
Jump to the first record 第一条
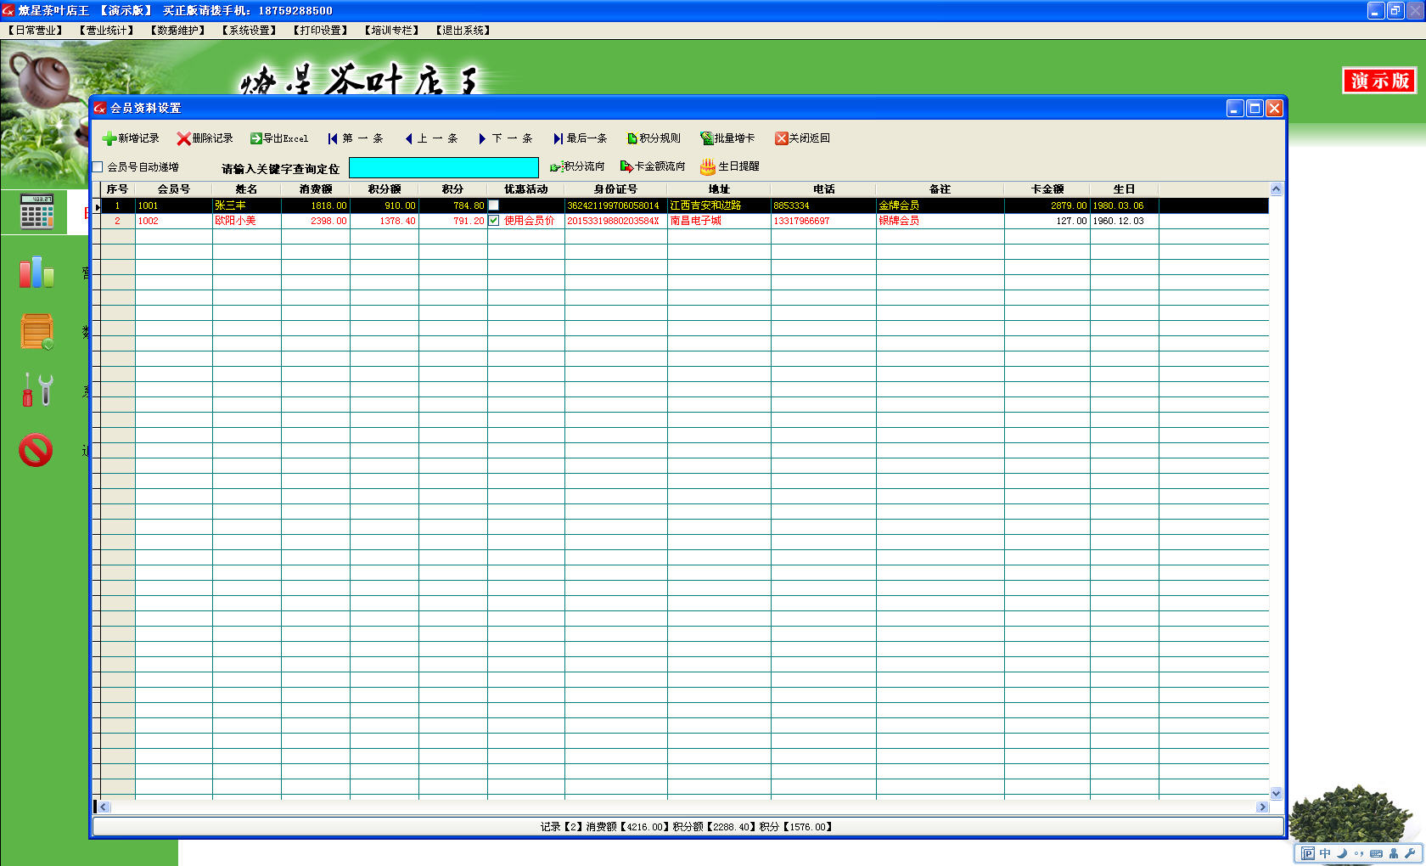point(355,138)
